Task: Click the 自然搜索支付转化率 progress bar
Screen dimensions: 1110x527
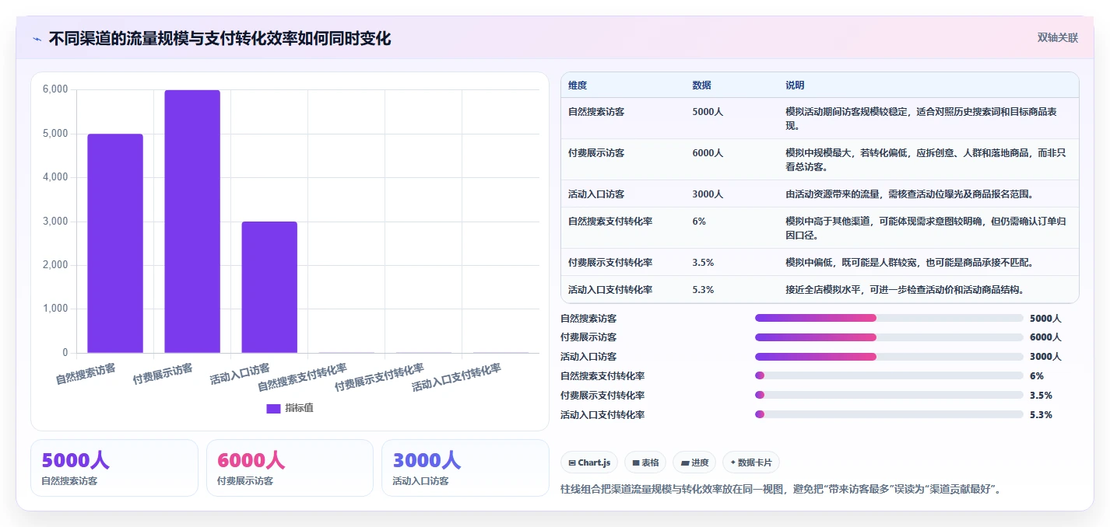Action: [889, 375]
